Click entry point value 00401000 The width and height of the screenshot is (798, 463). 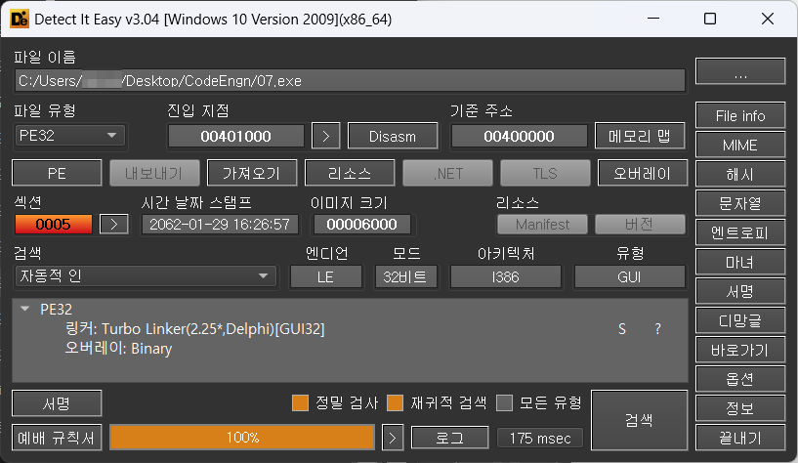tap(235, 137)
